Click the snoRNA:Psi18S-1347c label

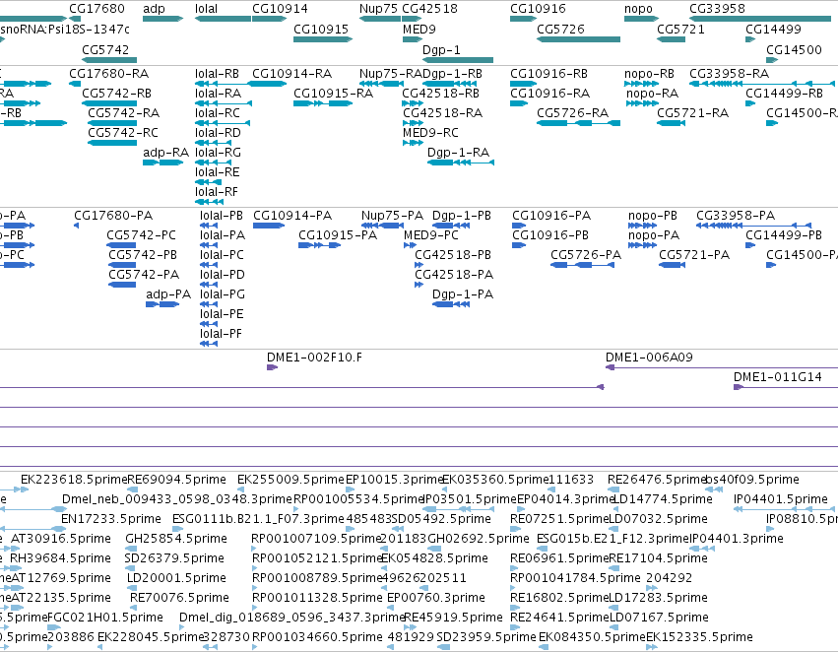65,29
